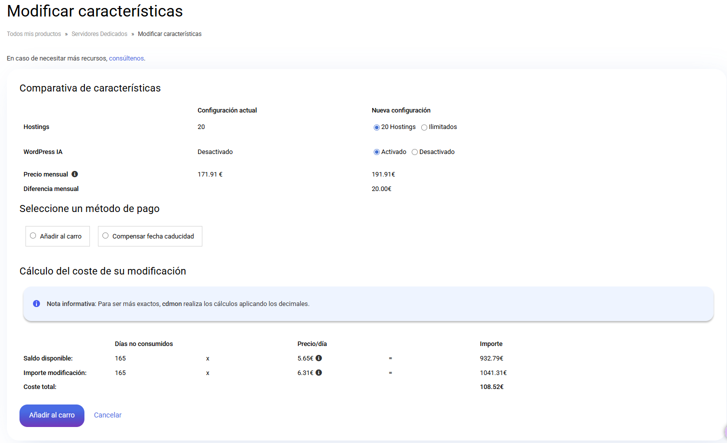This screenshot has width=727, height=443.
Task: Click info icon beside Precio mensual
Action: pyautogui.click(x=75, y=174)
